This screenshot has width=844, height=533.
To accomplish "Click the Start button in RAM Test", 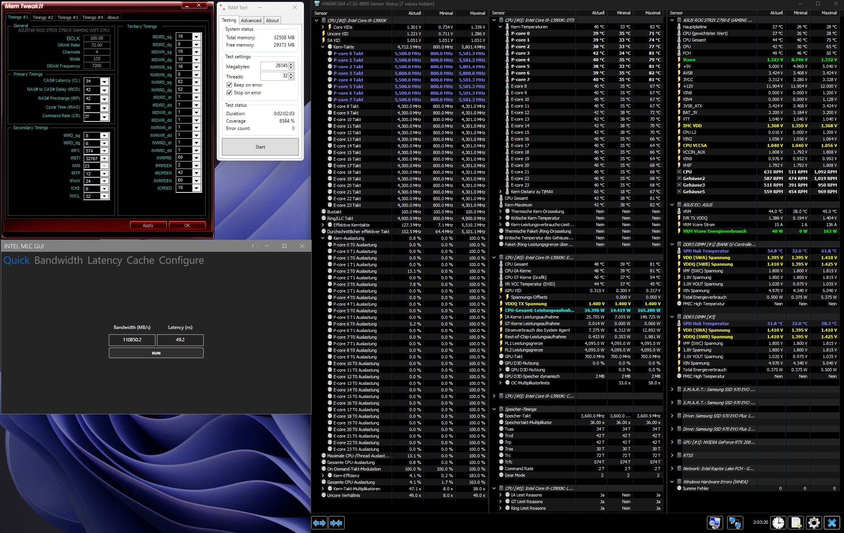I will [x=260, y=147].
